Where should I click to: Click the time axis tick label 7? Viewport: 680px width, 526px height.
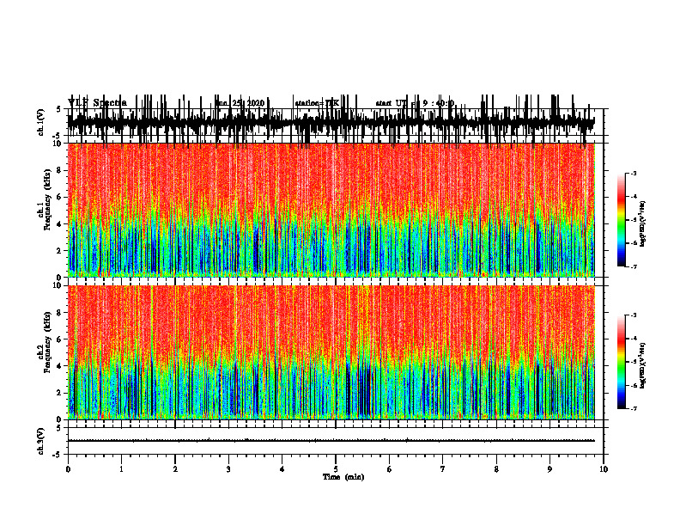click(x=443, y=469)
